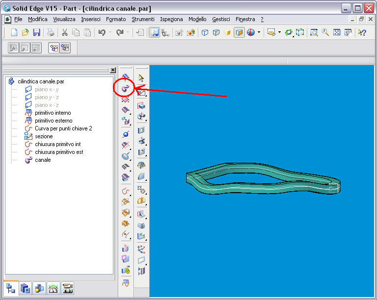Image resolution: width=377 pixels, height=300 pixels.
Task: Open the Pattern feature tool
Action: pyautogui.click(x=141, y=190)
